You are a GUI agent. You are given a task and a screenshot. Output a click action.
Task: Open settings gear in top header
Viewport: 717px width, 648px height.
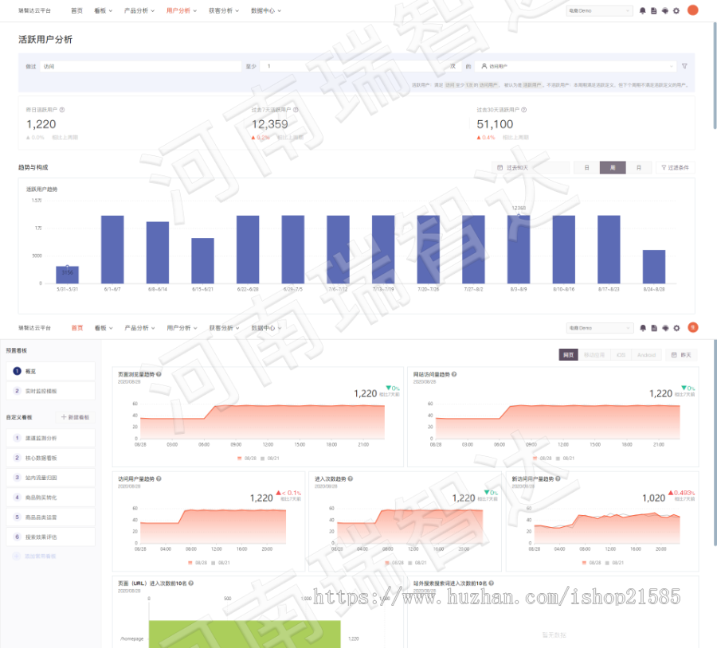coord(676,10)
